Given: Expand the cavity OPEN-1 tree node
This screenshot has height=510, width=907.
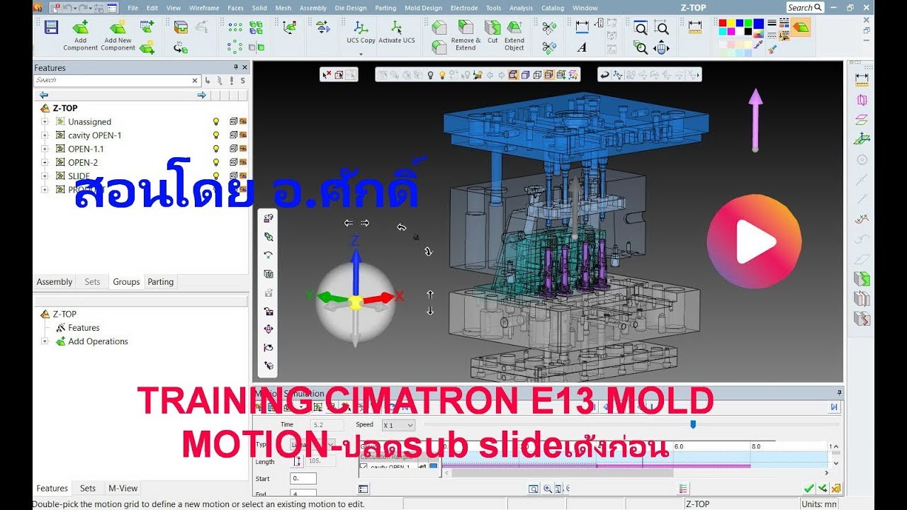Looking at the screenshot, I should click(x=45, y=135).
